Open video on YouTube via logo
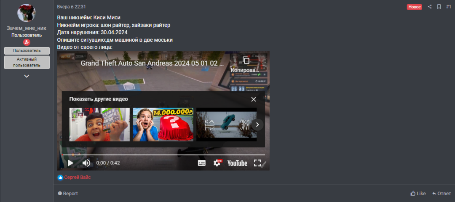 click(237, 163)
